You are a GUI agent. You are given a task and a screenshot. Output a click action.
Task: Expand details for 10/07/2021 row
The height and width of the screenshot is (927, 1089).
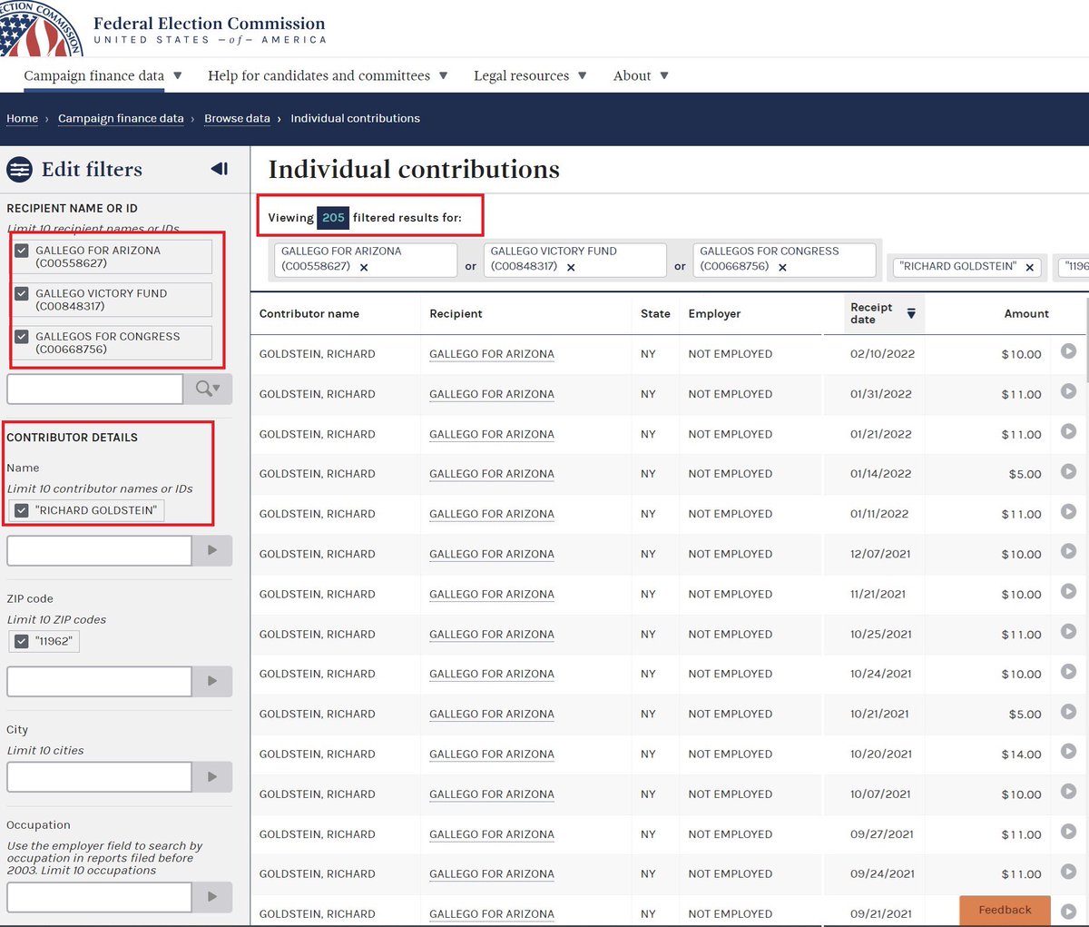point(1069,791)
